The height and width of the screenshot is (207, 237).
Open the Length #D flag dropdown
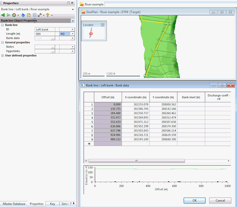click(73, 34)
